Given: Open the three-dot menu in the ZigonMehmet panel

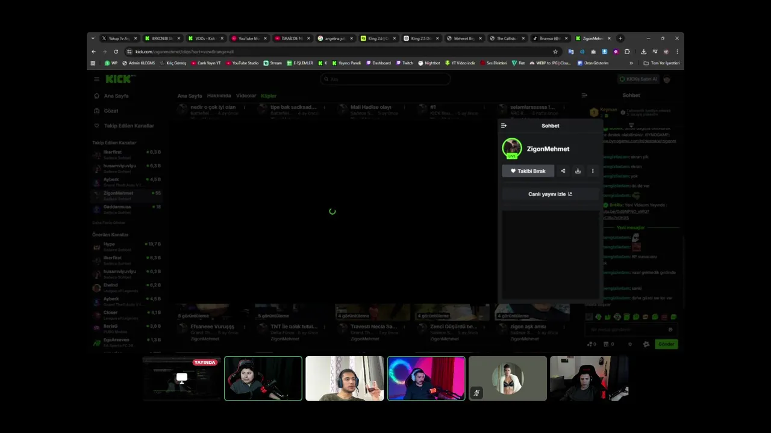Looking at the screenshot, I should tap(593, 171).
